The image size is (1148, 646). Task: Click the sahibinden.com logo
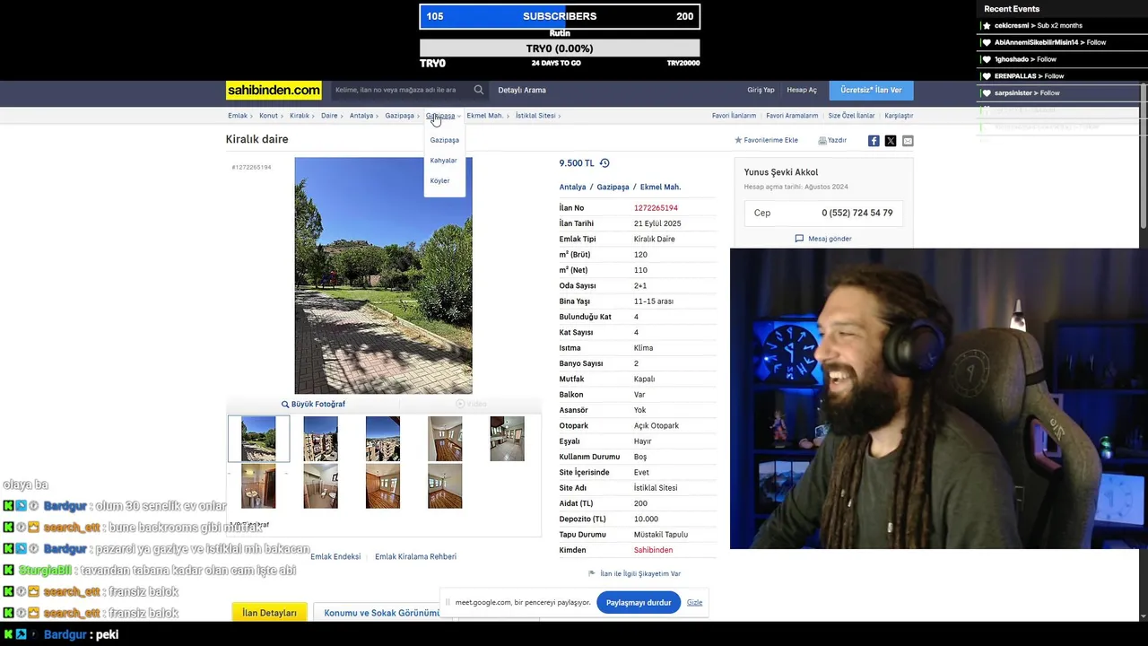(274, 90)
